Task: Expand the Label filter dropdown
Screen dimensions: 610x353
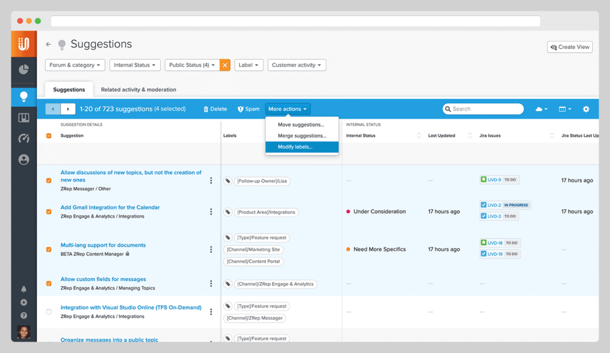Action: 248,65
